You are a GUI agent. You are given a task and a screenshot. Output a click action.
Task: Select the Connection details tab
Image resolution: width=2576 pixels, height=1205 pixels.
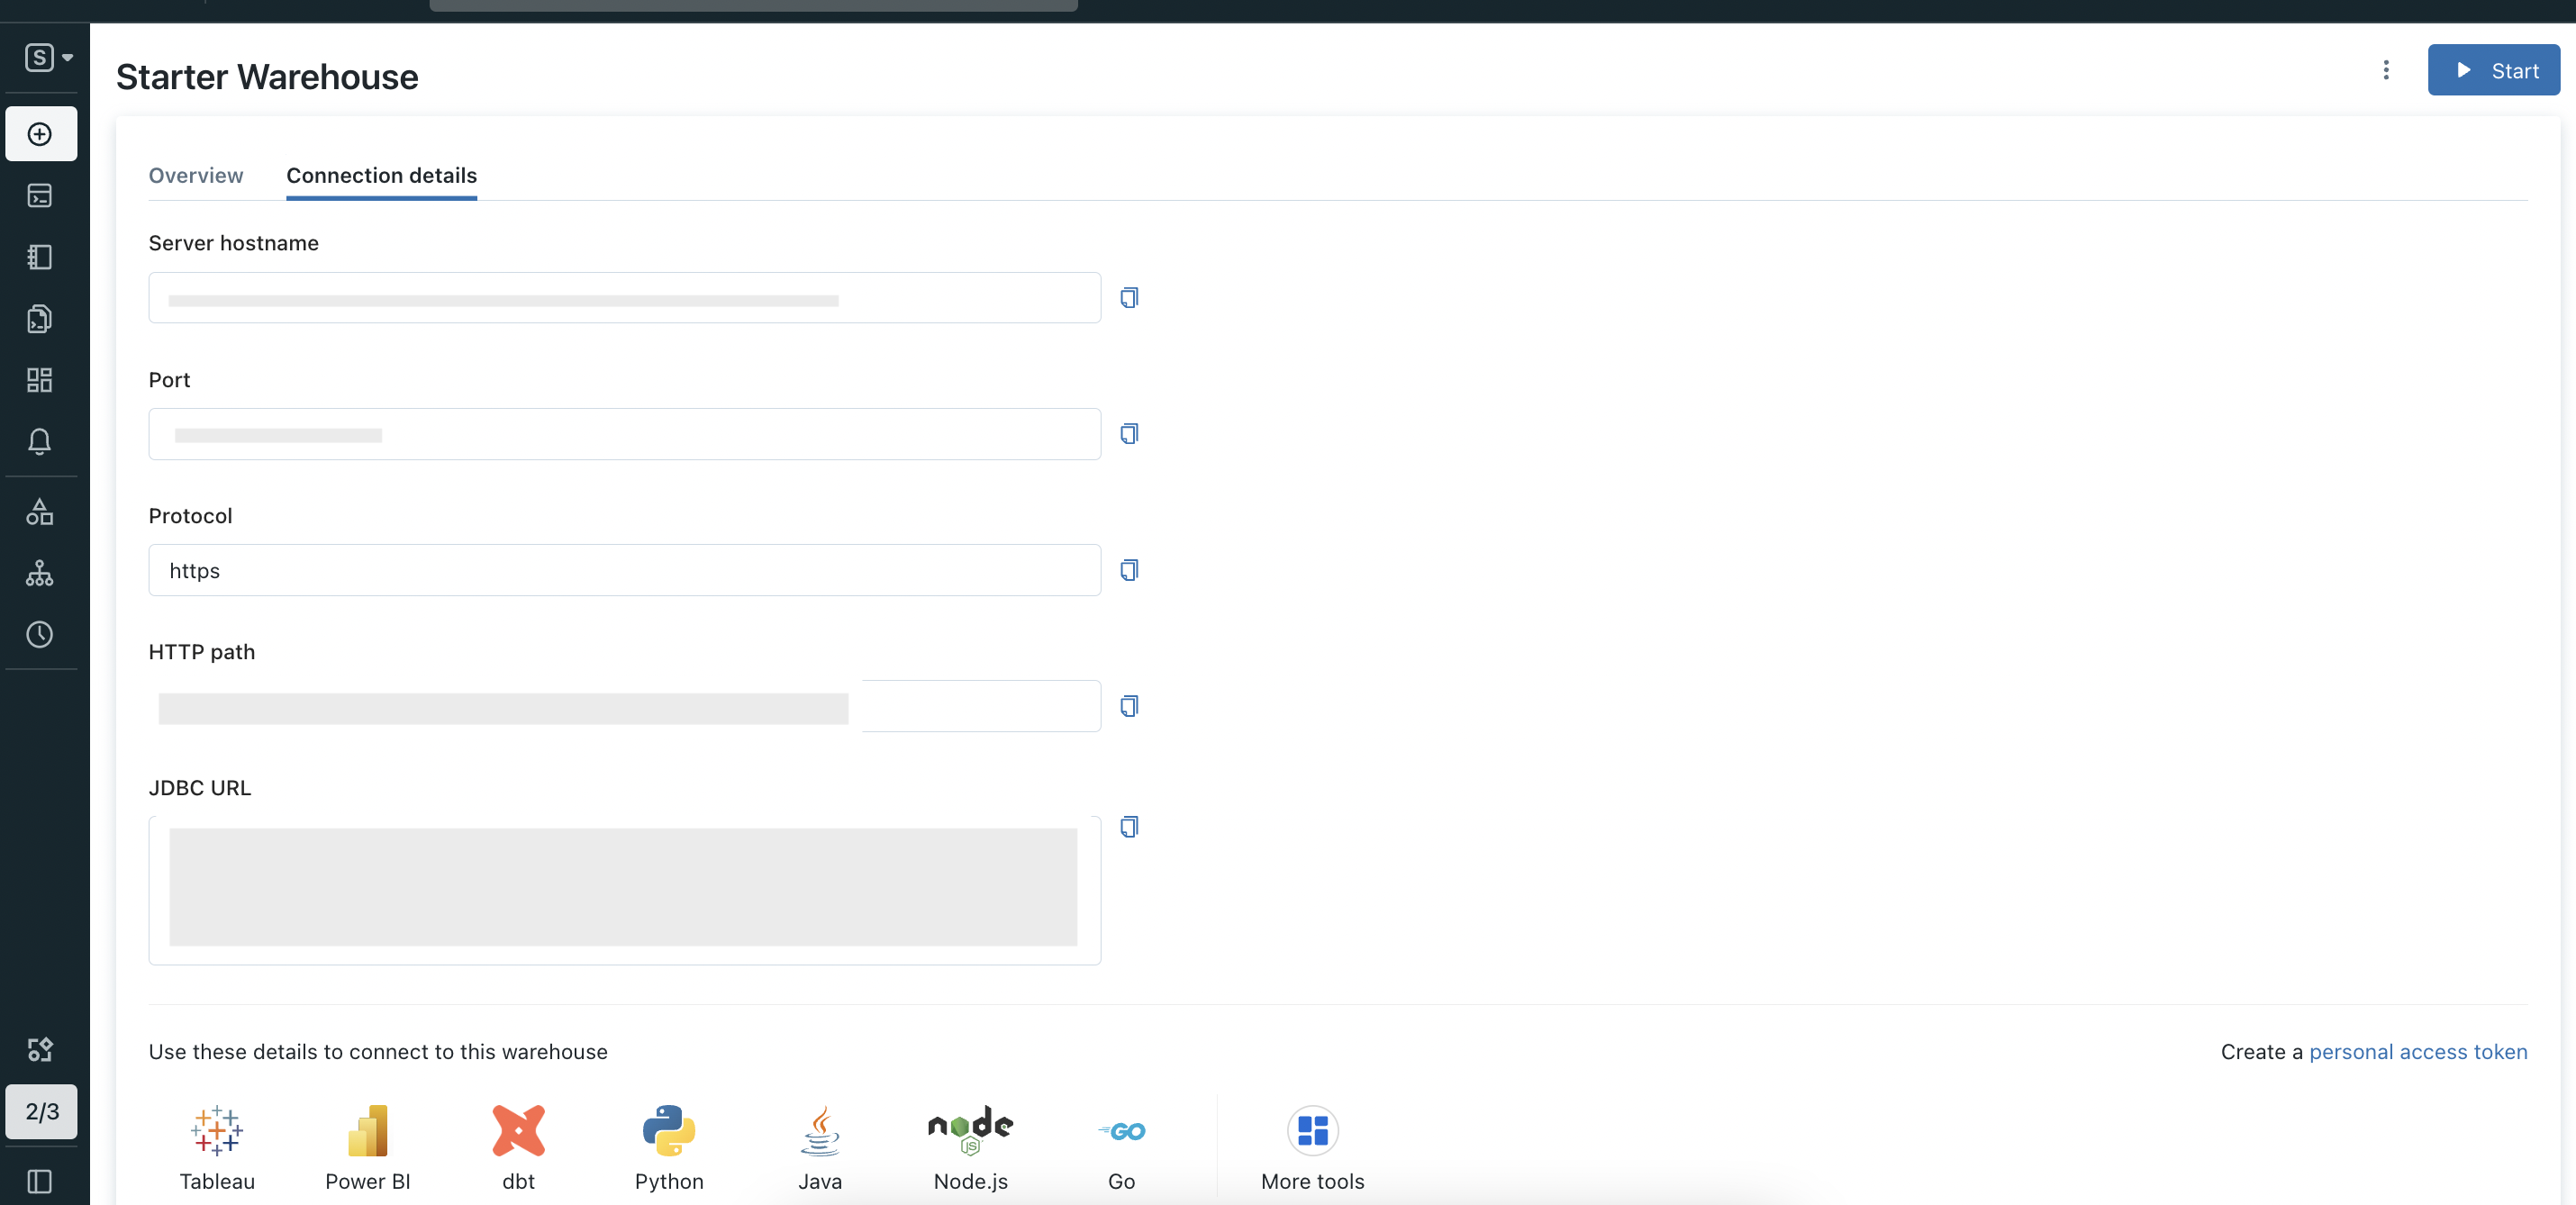381,176
